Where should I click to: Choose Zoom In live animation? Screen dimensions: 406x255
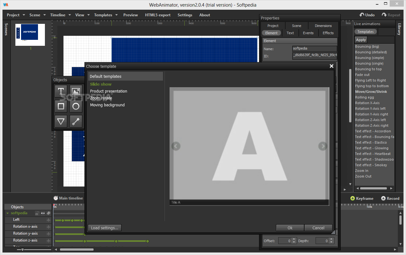362,171
